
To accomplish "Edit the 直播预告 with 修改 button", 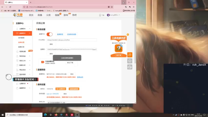I will click(x=72, y=74).
